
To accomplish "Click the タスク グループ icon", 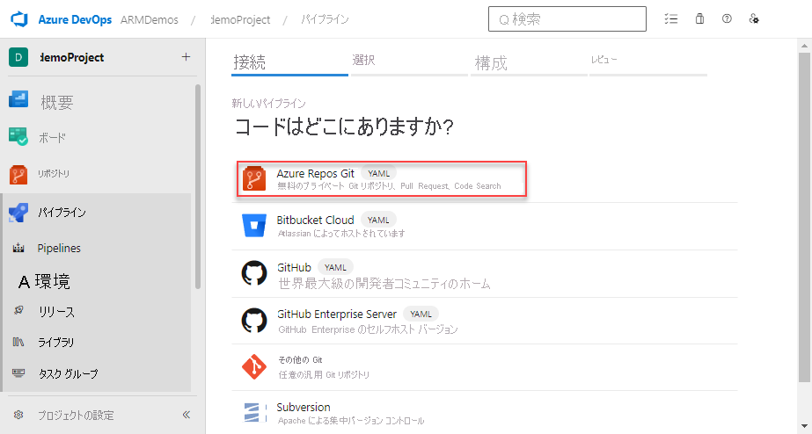I will (18, 373).
